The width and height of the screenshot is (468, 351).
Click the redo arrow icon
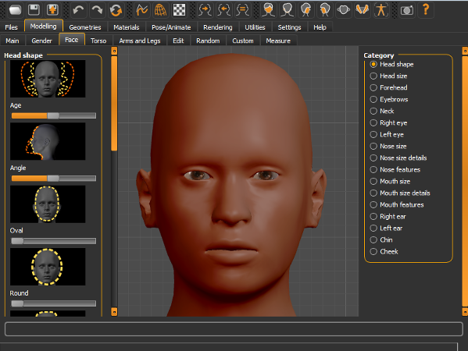[97, 10]
